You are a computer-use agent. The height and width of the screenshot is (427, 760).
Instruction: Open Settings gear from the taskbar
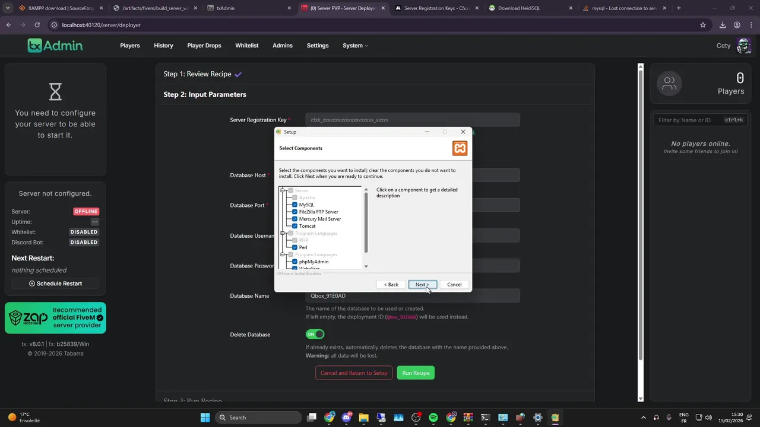click(x=537, y=418)
